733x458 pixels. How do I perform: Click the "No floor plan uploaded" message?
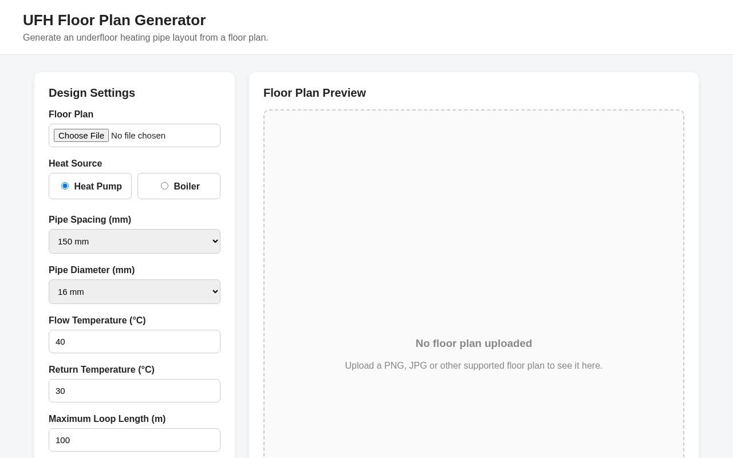click(x=474, y=343)
